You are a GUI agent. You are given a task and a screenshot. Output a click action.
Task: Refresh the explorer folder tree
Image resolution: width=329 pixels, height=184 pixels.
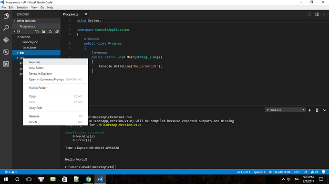tap(50, 31)
